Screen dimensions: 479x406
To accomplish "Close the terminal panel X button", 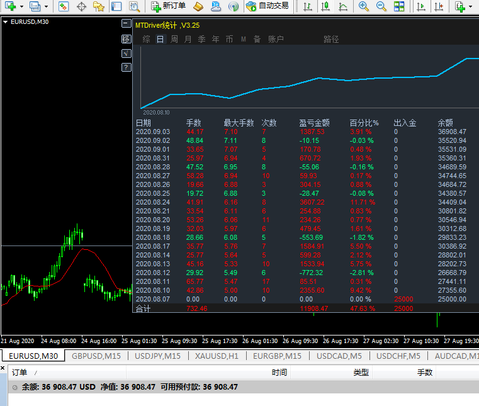I will [3, 368].
